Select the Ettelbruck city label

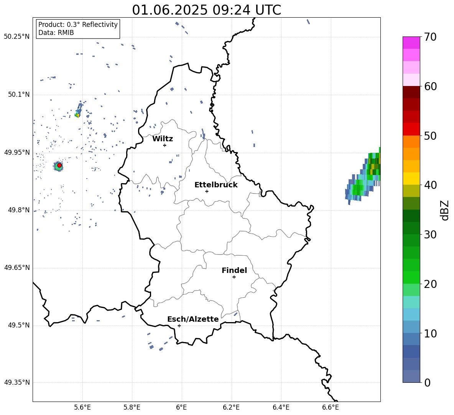tap(216, 185)
